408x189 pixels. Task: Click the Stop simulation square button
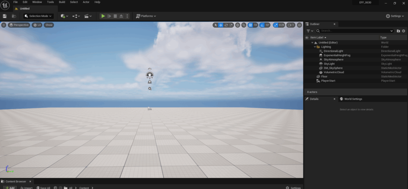pyautogui.click(x=115, y=16)
